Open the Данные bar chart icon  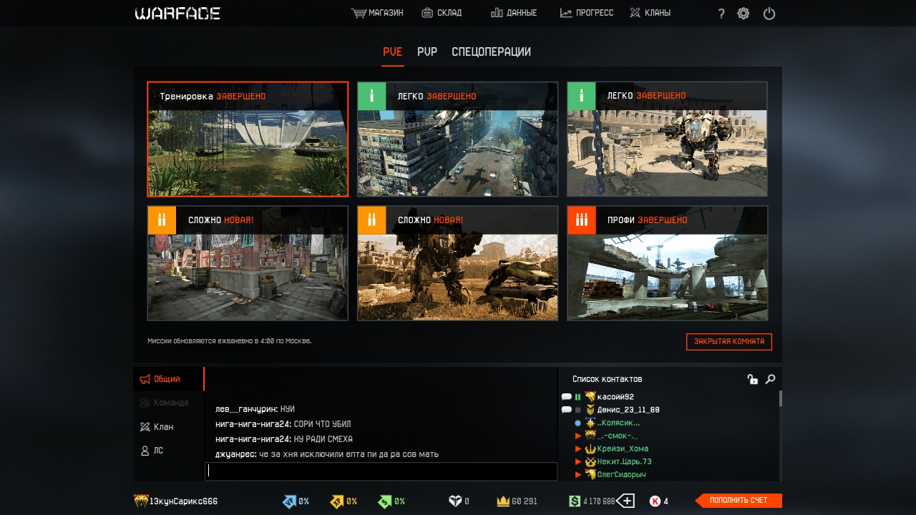point(497,13)
